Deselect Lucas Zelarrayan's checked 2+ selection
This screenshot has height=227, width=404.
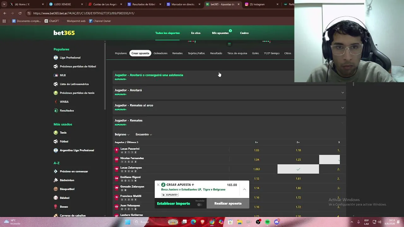click(x=298, y=169)
